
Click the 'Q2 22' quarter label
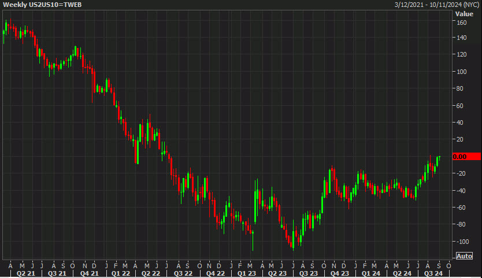coord(151,273)
